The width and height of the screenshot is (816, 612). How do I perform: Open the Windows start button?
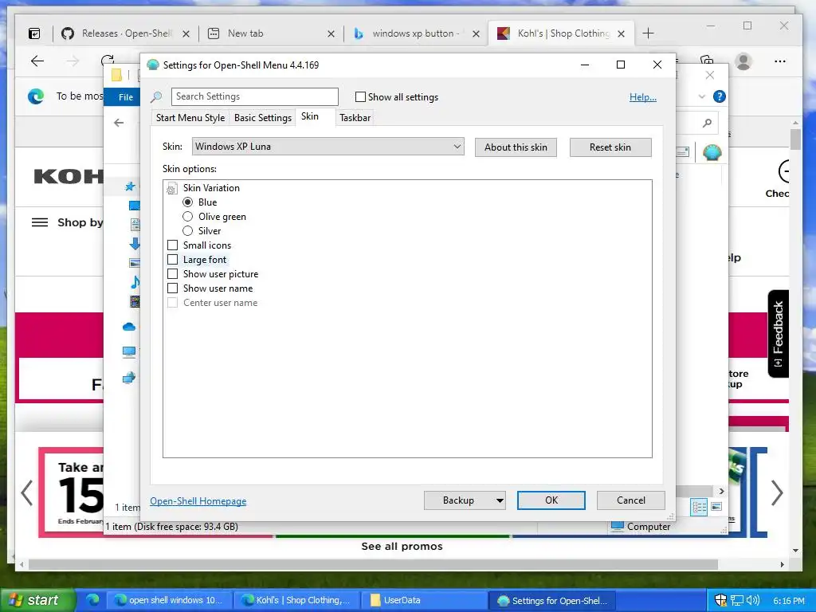pyautogui.click(x=37, y=600)
